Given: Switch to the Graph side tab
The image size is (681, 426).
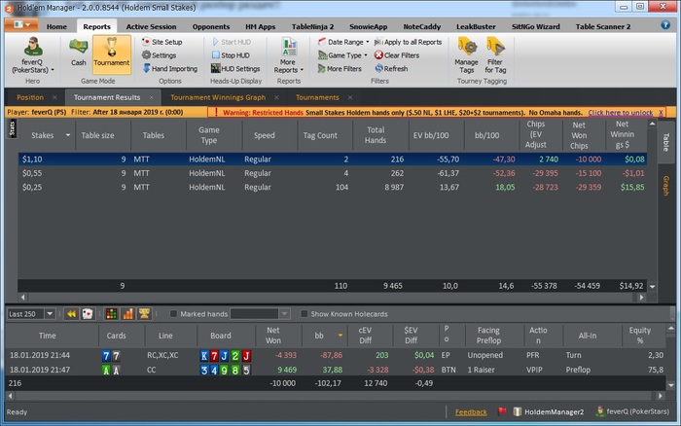Looking at the screenshot, I should tap(665, 186).
